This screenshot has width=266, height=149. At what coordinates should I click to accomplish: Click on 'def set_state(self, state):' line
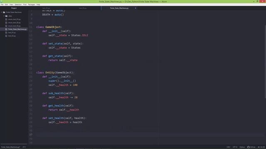[x=63, y=43]
